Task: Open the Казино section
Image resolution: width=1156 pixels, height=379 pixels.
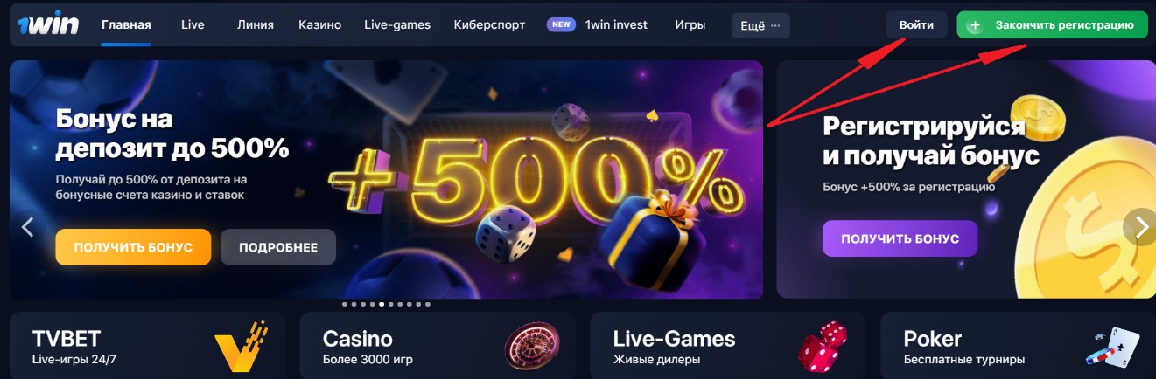Action: (319, 24)
